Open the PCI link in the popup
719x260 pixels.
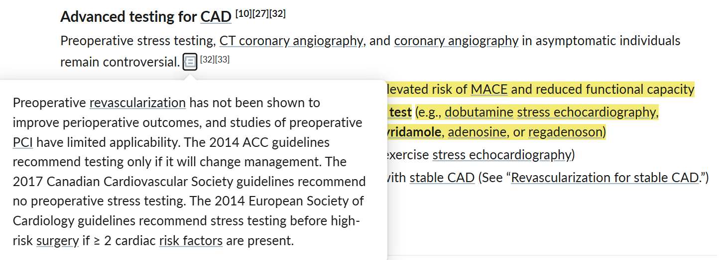23,143
